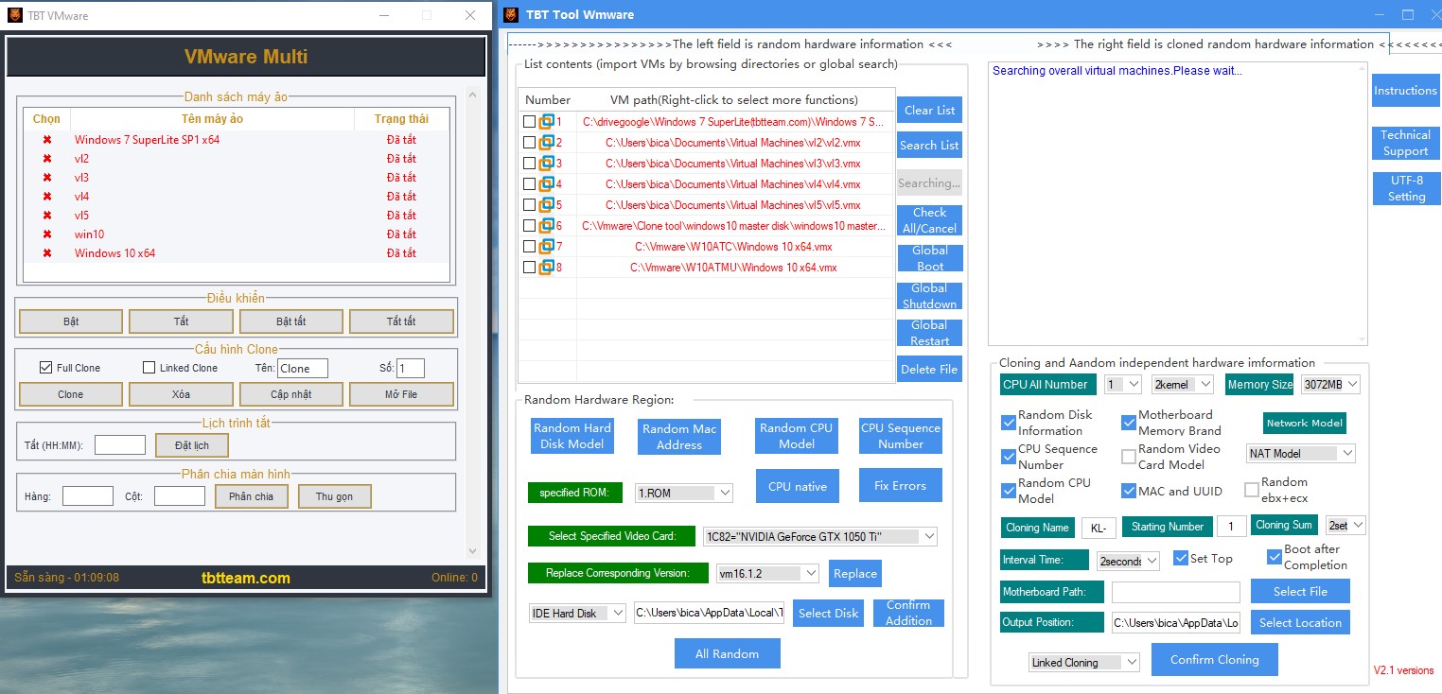Click the Fix Errors button

point(900,485)
